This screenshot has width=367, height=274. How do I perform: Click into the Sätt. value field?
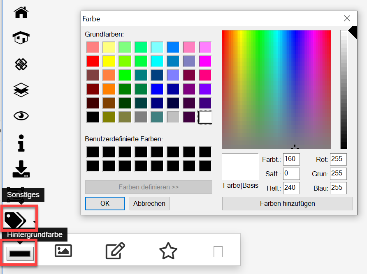[x=291, y=173]
